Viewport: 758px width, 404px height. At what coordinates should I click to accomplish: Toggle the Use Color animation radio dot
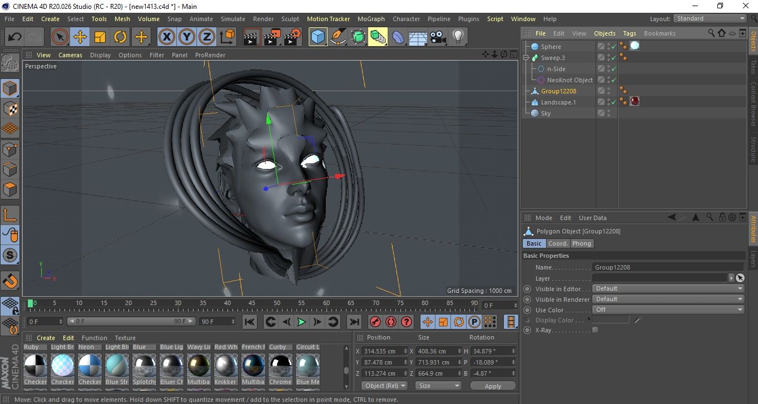coord(527,310)
